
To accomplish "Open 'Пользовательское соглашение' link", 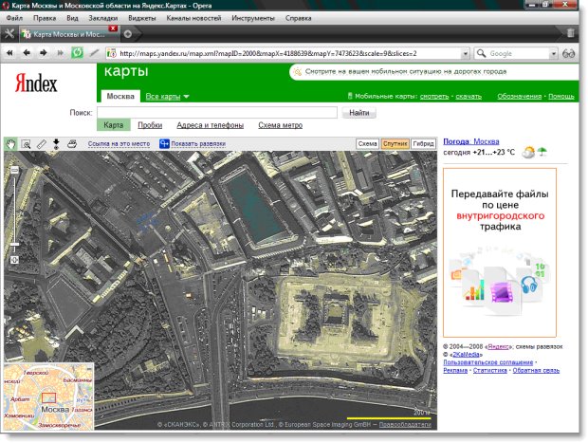I will coord(487,362).
